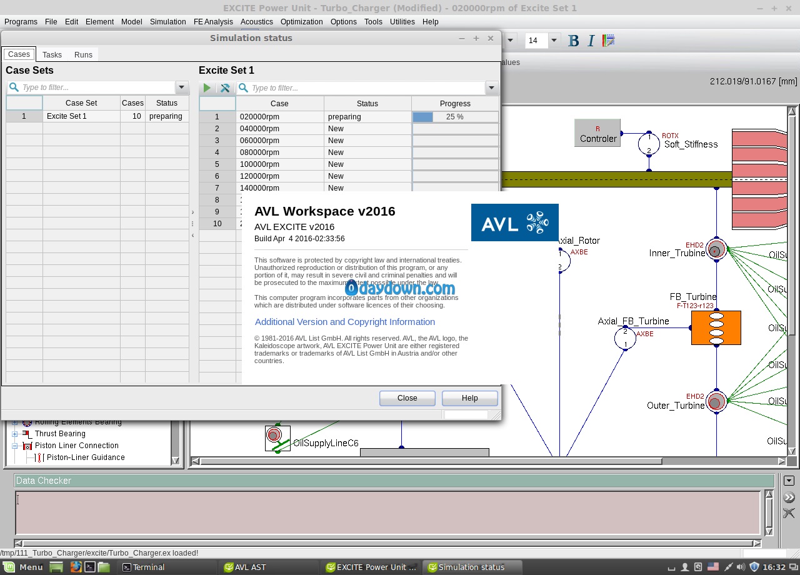Click the update shield tray icon
This screenshot has height=575, width=800.
(754, 567)
